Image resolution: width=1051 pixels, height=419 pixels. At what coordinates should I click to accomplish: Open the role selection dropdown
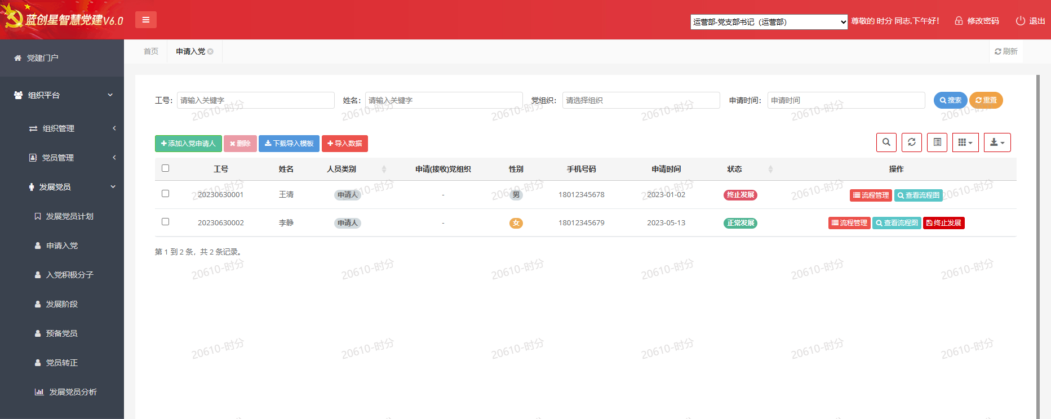point(769,22)
